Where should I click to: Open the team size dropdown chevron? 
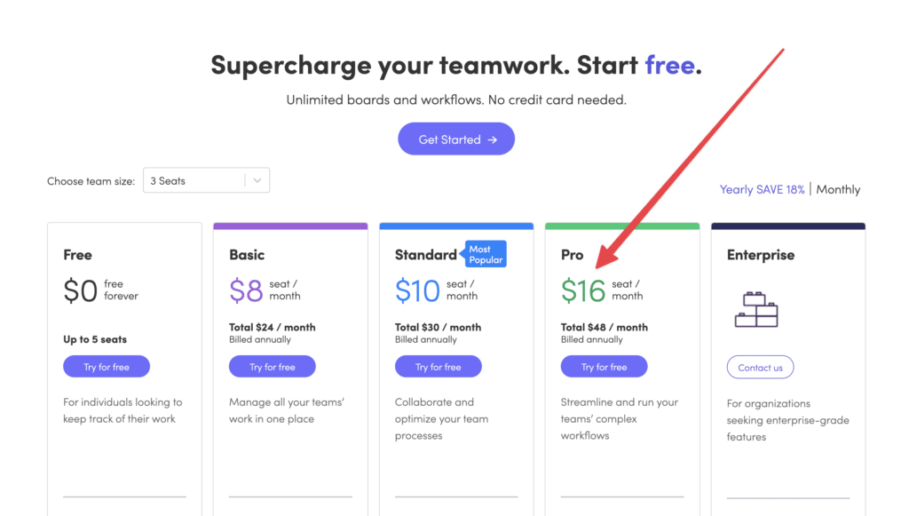click(257, 181)
